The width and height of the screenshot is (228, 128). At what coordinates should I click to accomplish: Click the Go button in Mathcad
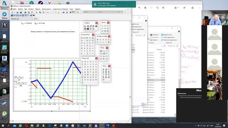click(x=36, y=19)
